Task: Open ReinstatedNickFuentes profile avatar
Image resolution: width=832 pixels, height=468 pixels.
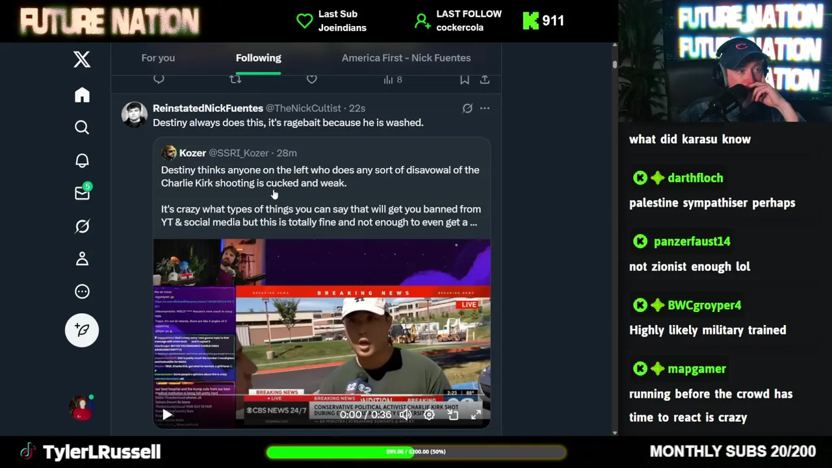Action: pos(135,114)
